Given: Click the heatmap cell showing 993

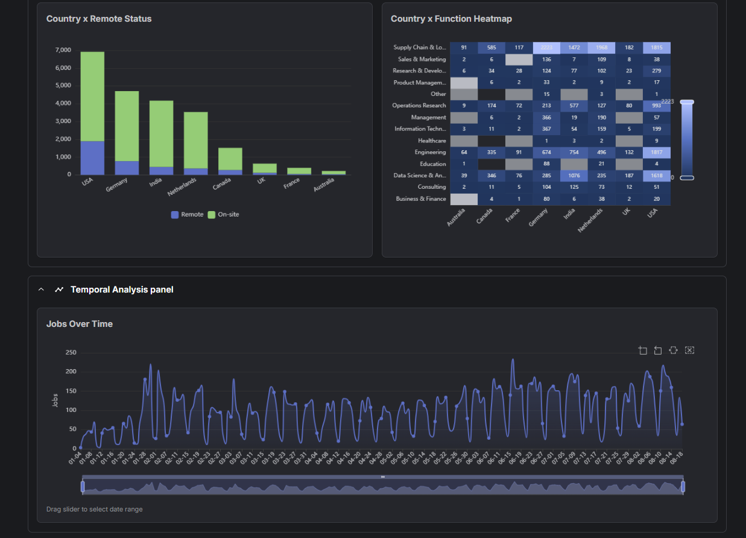Looking at the screenshot, I should pyautogui.click(x=657, y=106).
